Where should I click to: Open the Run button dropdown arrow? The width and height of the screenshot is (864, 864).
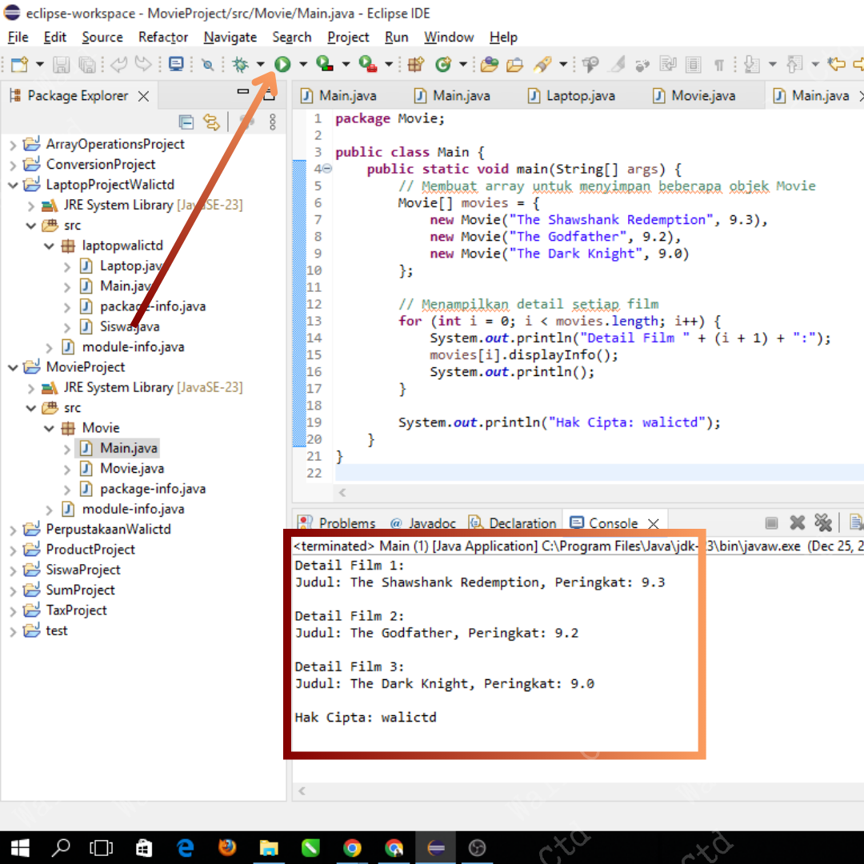[302, 64]
